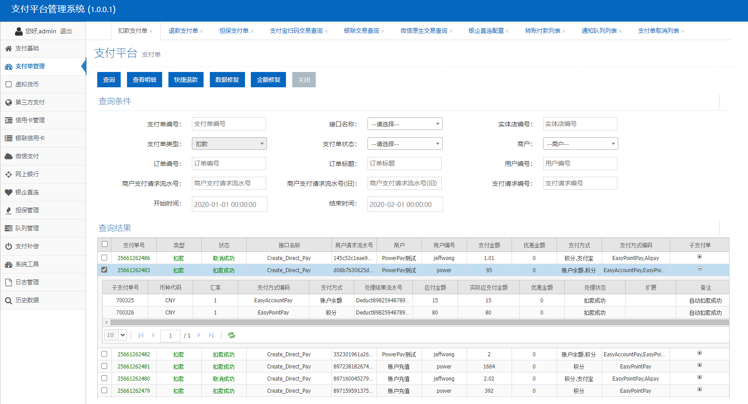Open the 支付单状态 dropdown
The width and height of the screenshot is (748, 404).
tap(405, 144)
